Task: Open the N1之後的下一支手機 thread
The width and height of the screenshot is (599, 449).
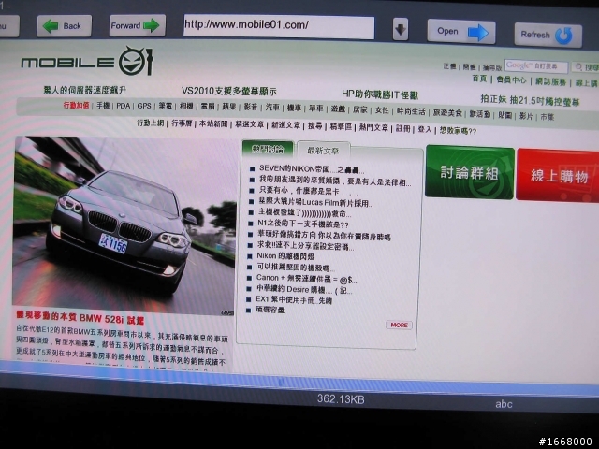Action: tap(303, 224)
